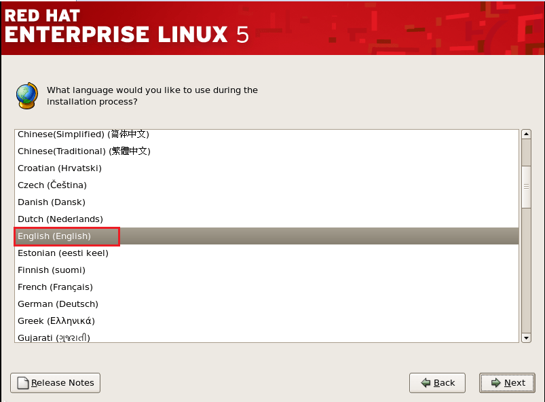The height and width of the screenshot is (402, 545).
Task: Choose Estonian (eesti keel) language
Action: 63,253
